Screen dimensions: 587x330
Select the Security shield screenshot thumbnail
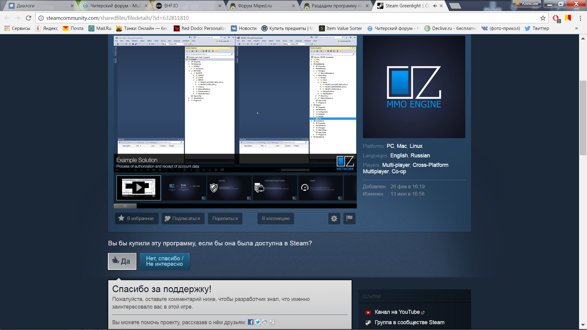[229, 188]
